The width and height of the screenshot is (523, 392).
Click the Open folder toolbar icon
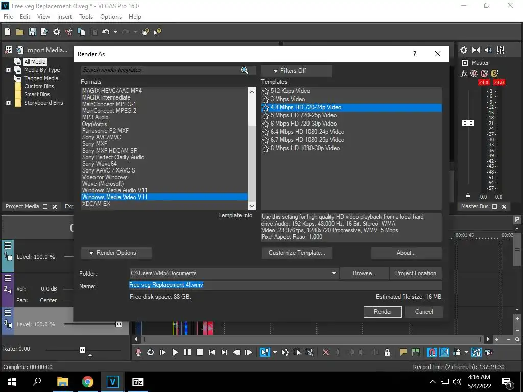[20, 32]
